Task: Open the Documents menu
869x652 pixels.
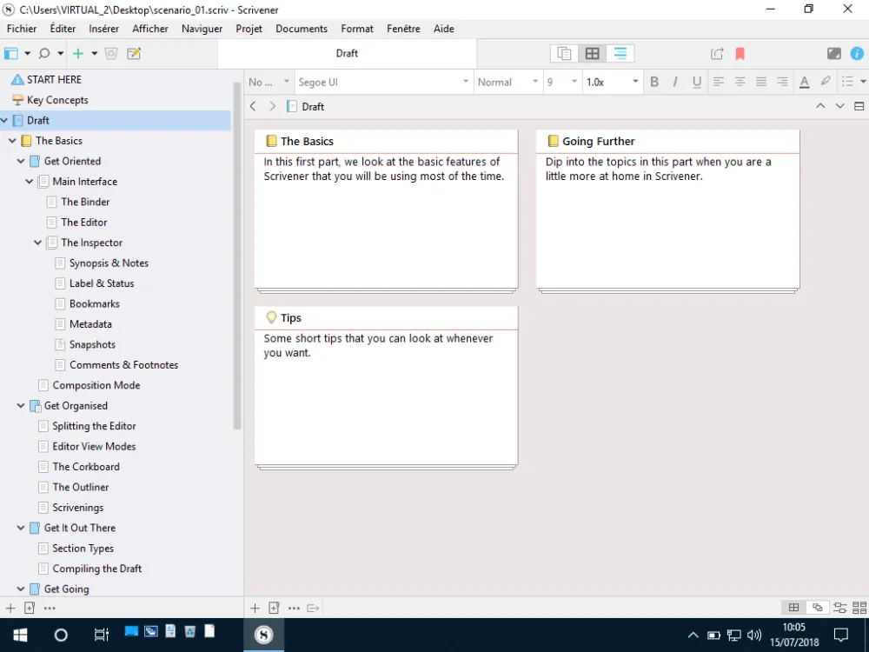Action: (302, 29)
